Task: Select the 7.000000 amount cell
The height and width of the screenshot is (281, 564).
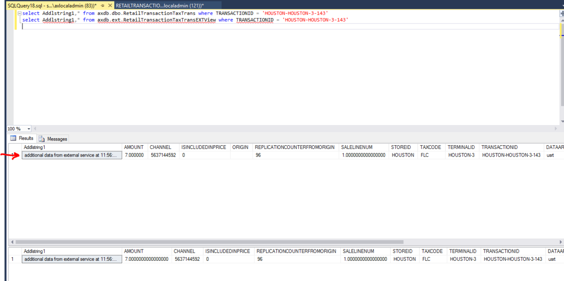Action: [x=135, y=155]
